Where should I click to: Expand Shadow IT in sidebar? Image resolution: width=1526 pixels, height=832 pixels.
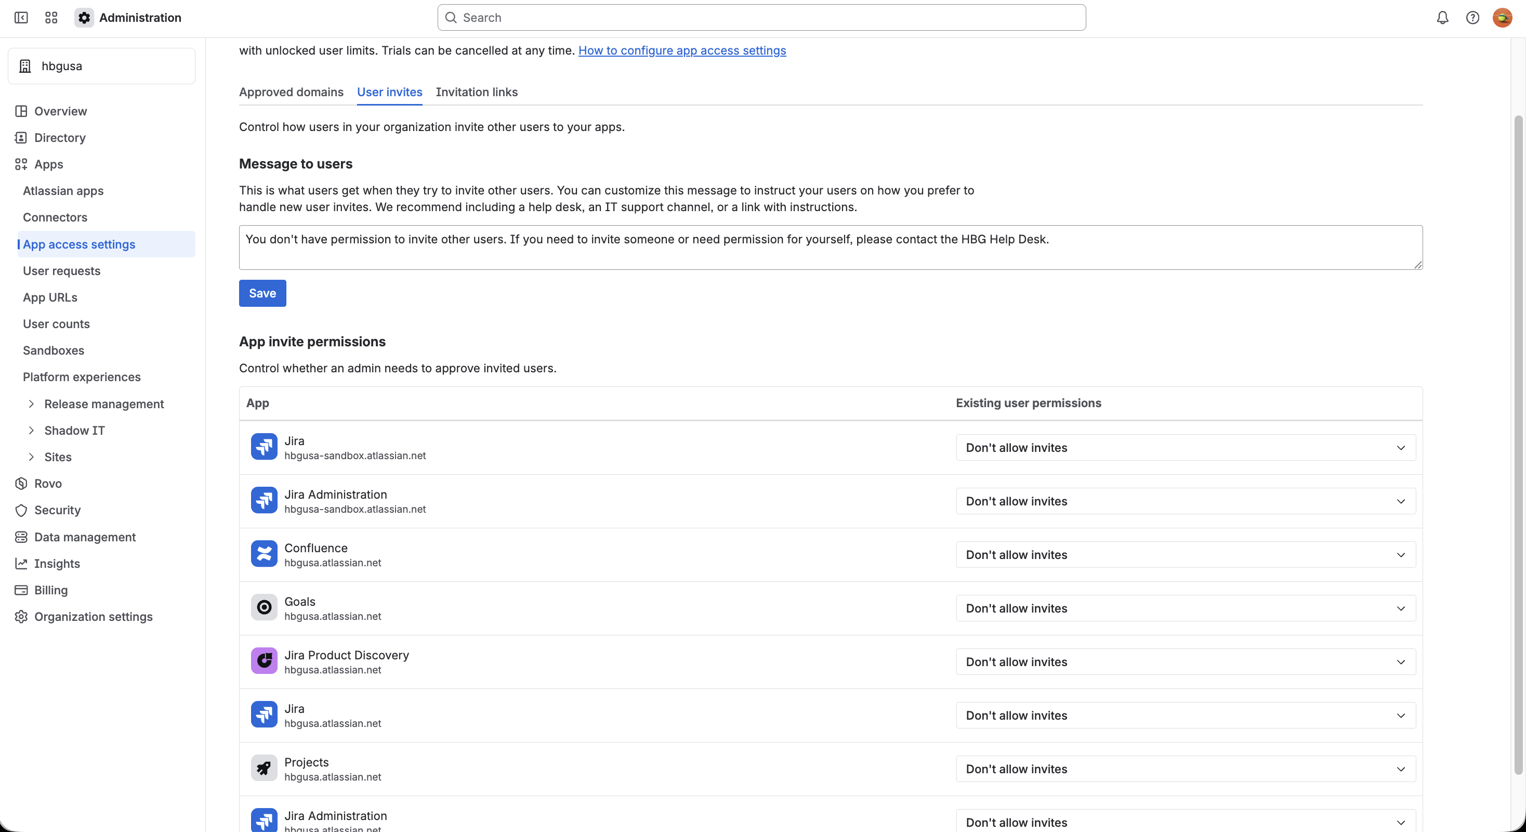click(x=31, y=430)
